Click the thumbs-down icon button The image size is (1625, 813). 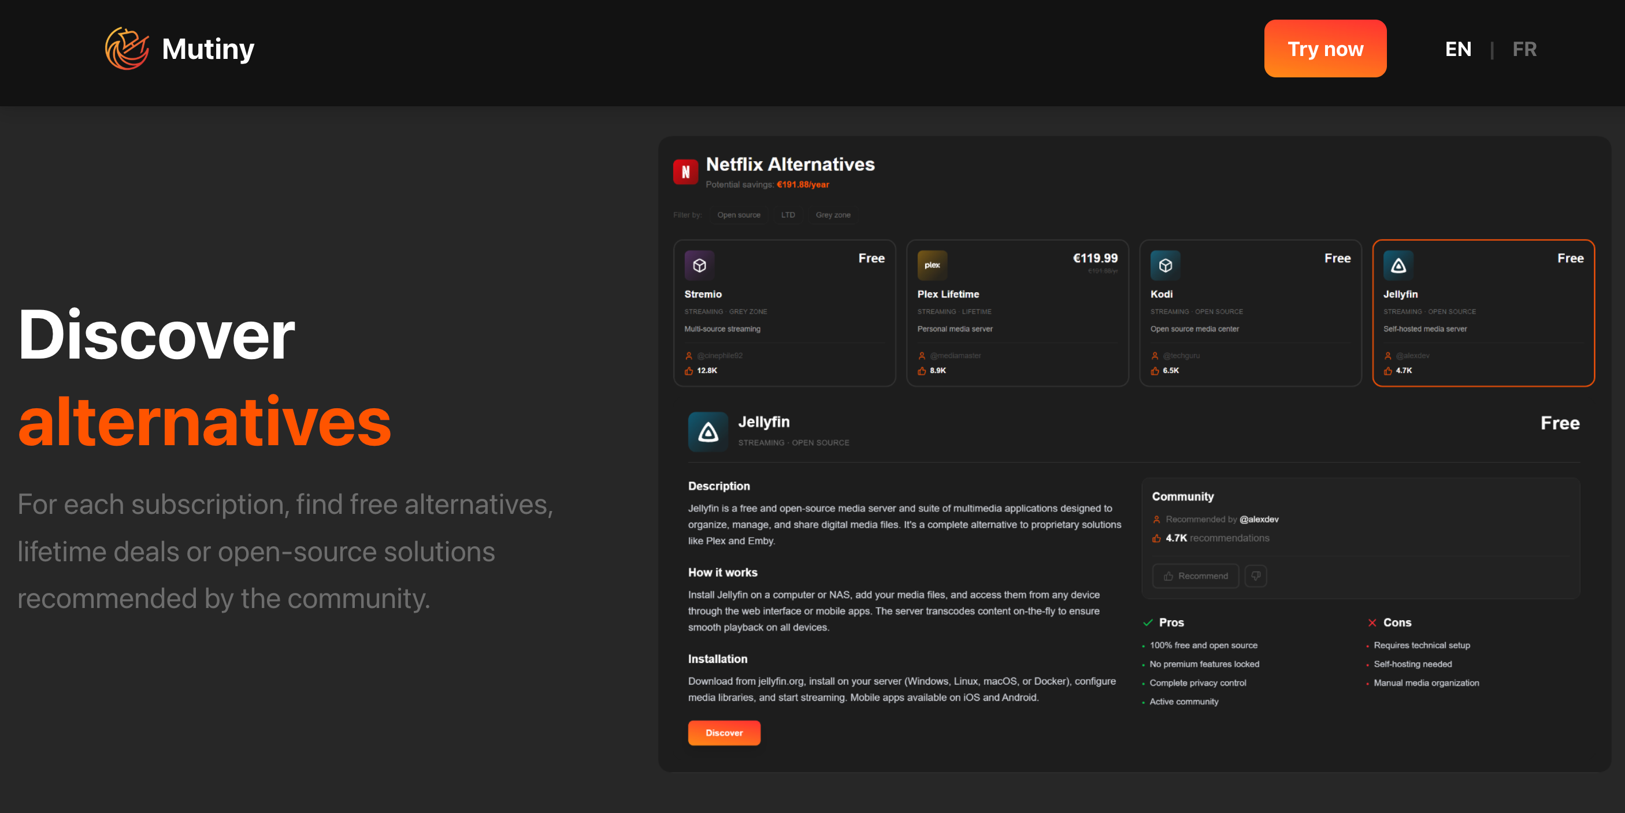coord(1255,576)
